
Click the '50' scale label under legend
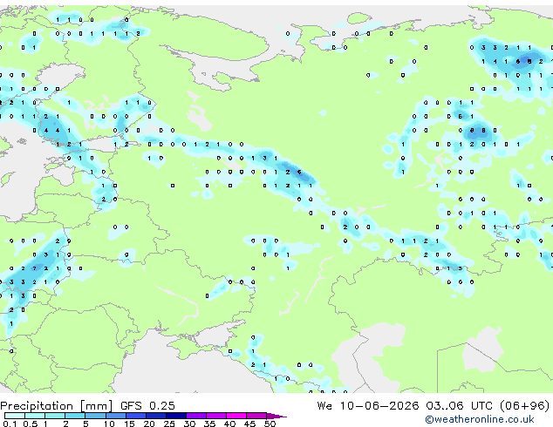click(x=270, y=424)
